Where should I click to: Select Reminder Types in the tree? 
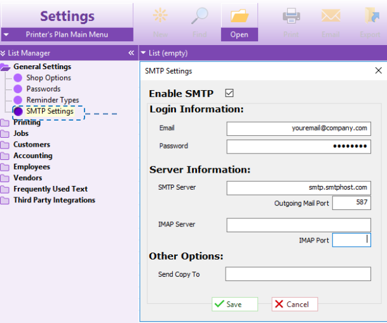pyautogui.click(x=53, y=100)
